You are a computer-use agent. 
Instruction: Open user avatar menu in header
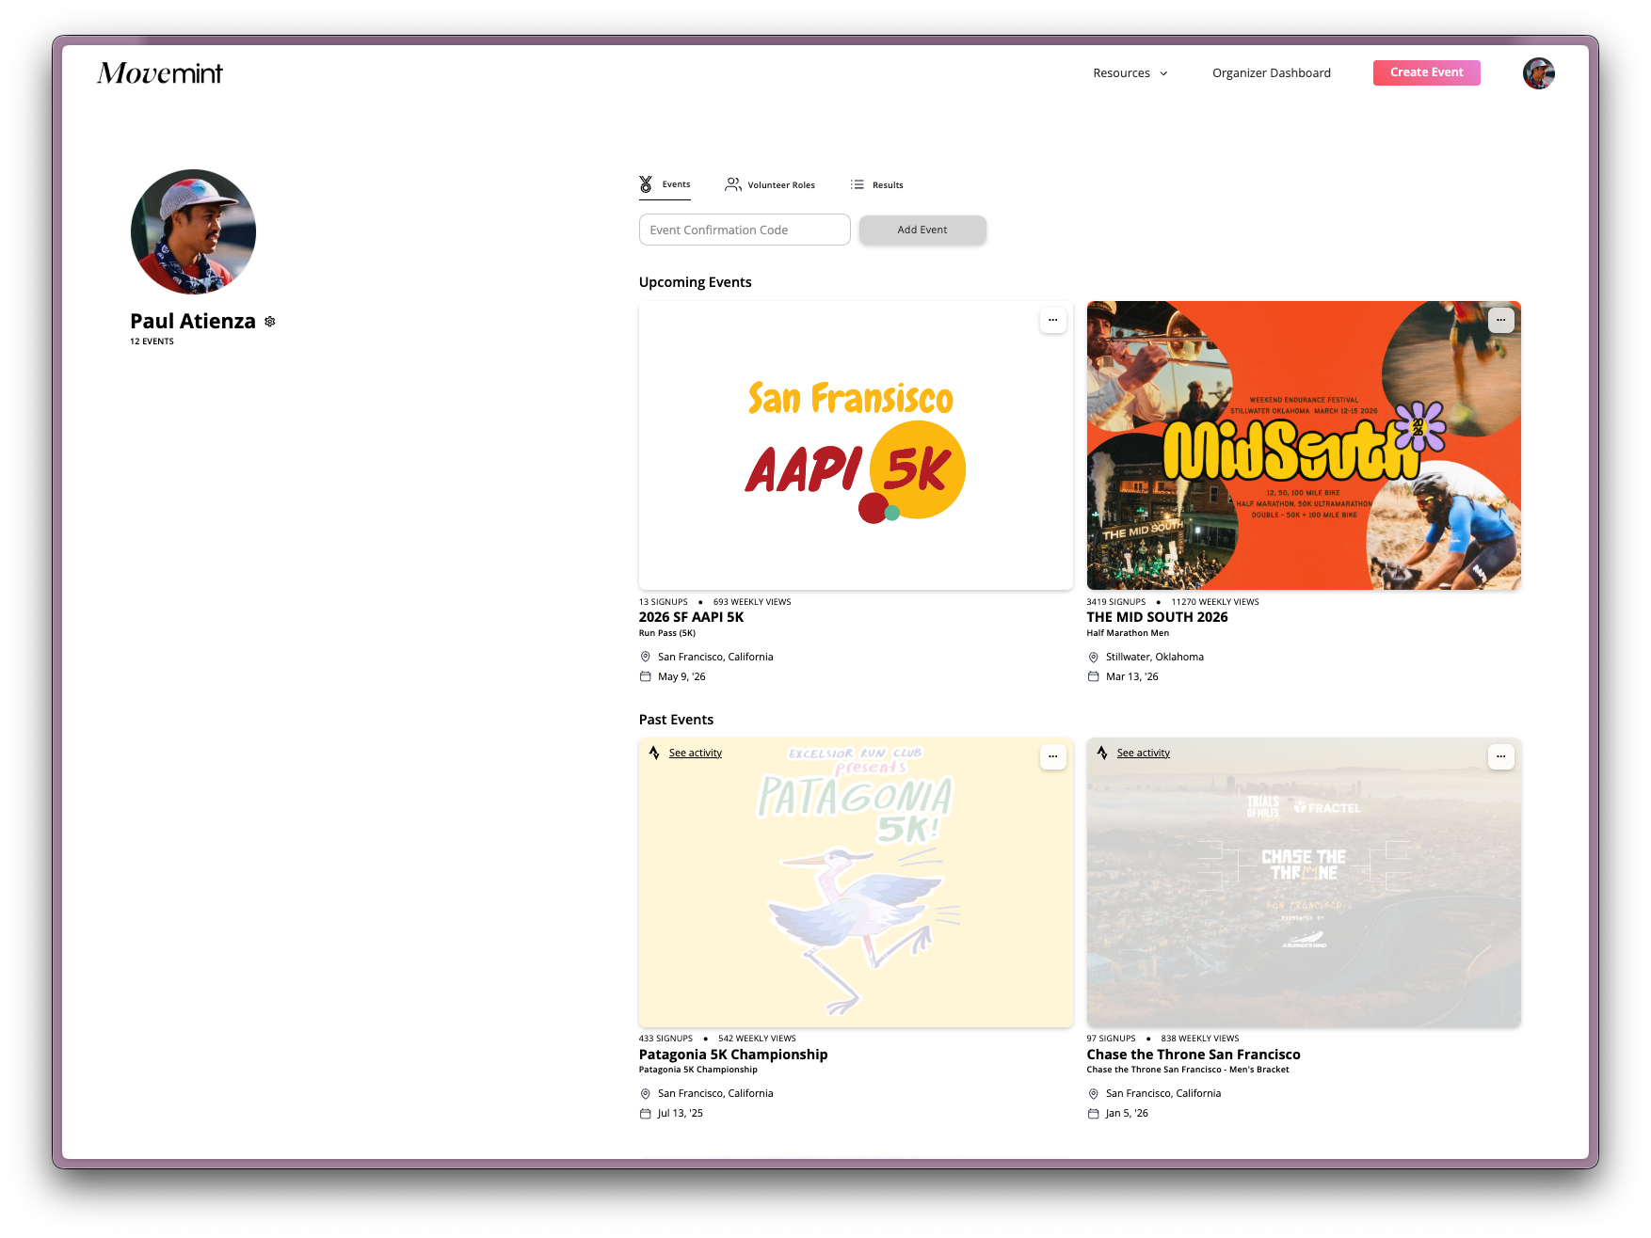(x=1538, y=73)
